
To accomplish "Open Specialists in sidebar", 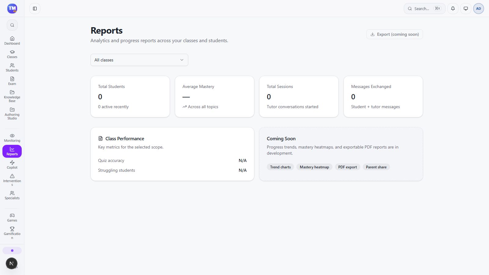I will point(12,195).
